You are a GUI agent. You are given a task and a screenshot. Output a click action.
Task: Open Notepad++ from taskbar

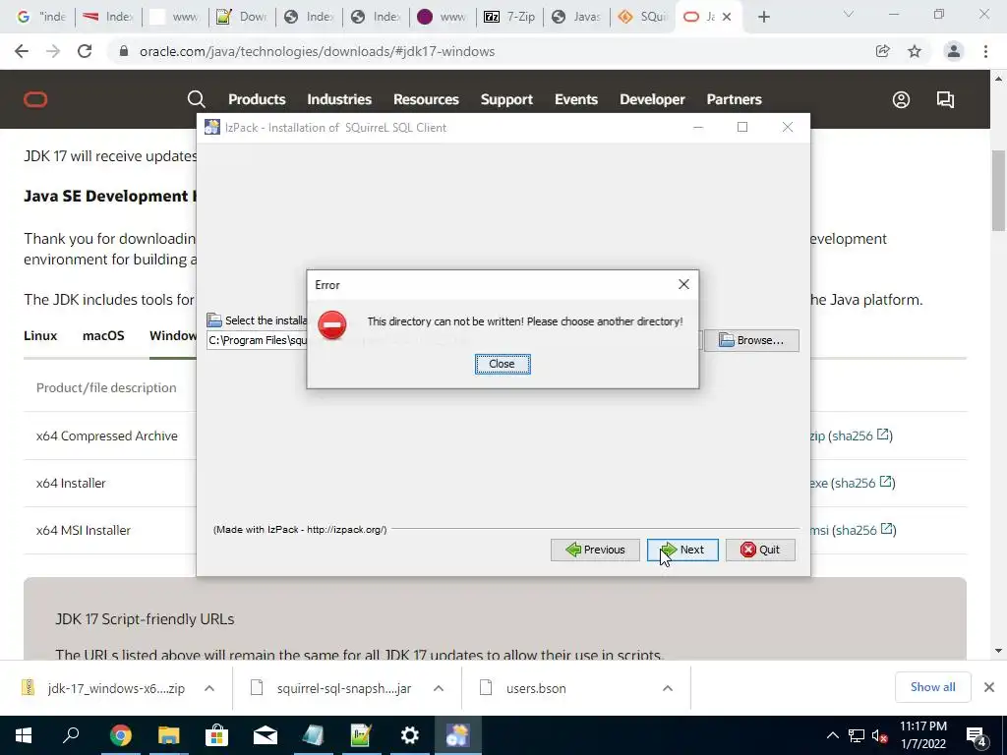point(361,735)
